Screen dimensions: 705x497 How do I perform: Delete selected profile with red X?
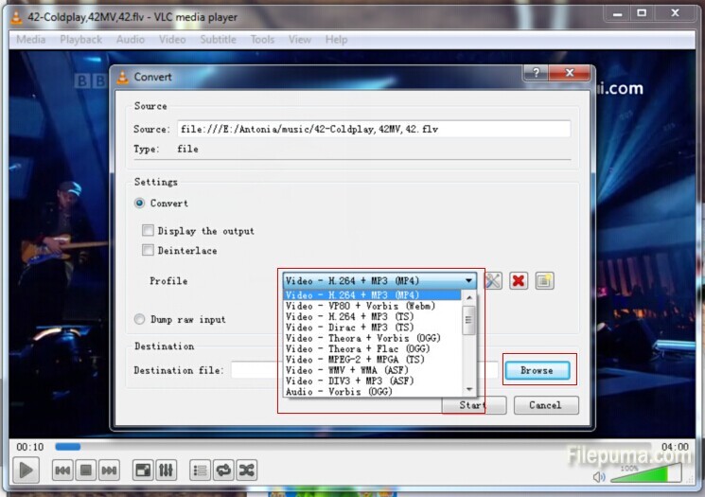[519, 281]
